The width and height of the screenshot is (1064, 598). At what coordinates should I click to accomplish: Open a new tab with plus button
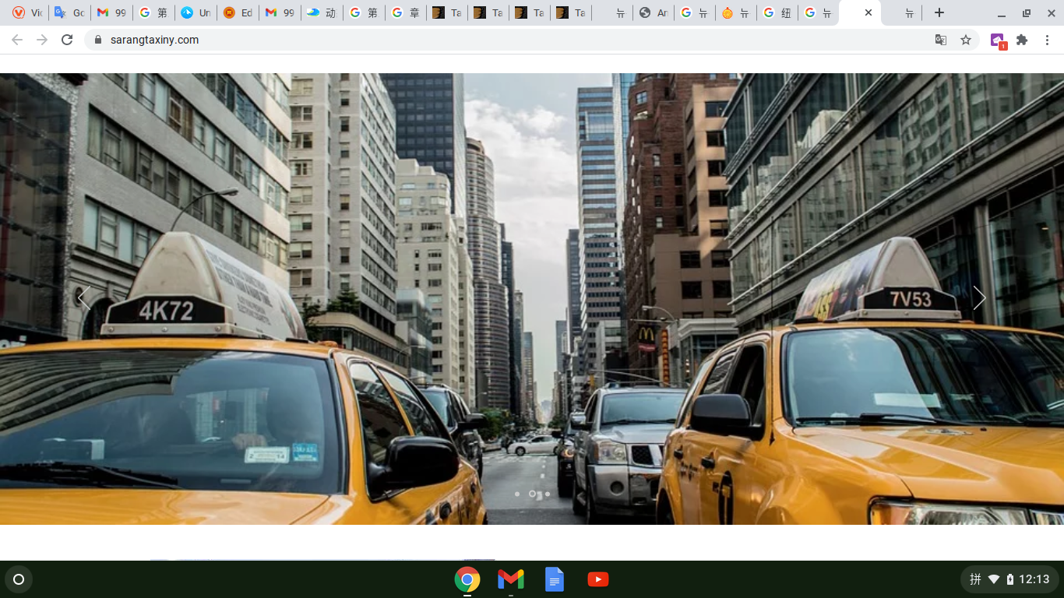click(939, 12)
